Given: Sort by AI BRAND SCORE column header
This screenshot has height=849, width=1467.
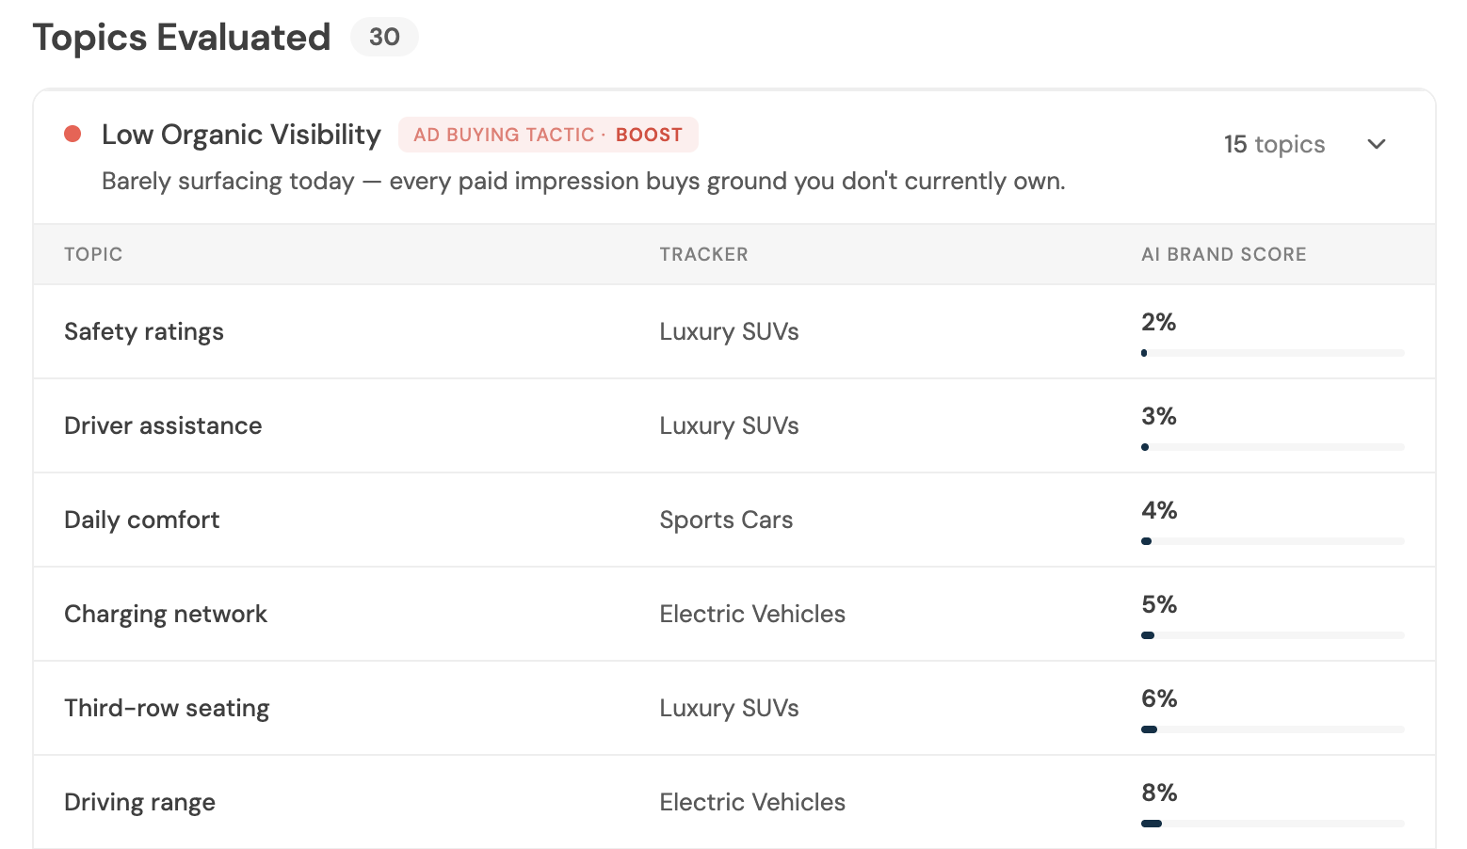Looking at the screenshot, I should [1223, 254].
